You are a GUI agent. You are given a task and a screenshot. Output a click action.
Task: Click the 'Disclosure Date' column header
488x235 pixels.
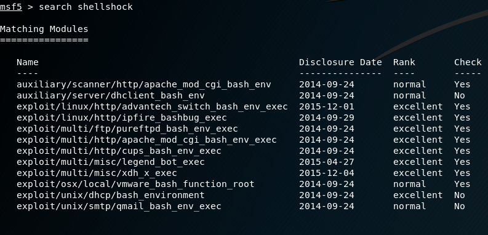[340, 62]
